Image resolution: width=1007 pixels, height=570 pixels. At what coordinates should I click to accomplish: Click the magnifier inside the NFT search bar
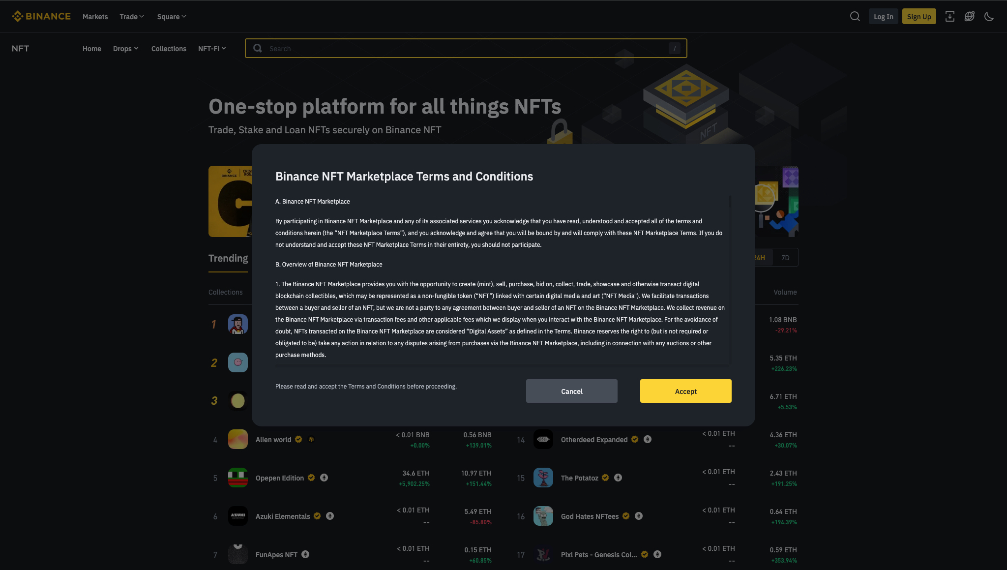258,48
